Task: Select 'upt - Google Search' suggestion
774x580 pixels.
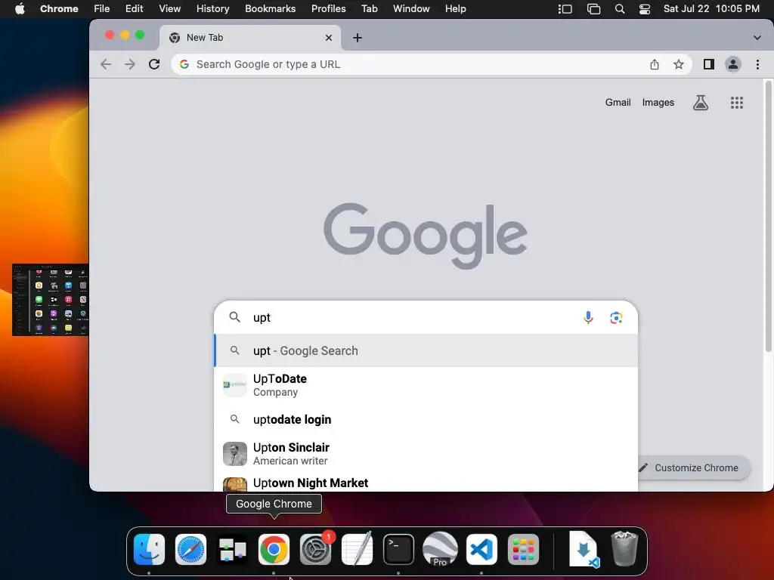Action: (426, 350)
